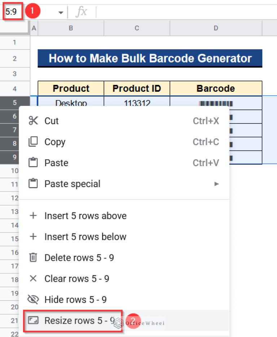This screenshot has height=337, width=277.
Task: Select column C header
Action: pyautogui.click(x=137, y=28)
